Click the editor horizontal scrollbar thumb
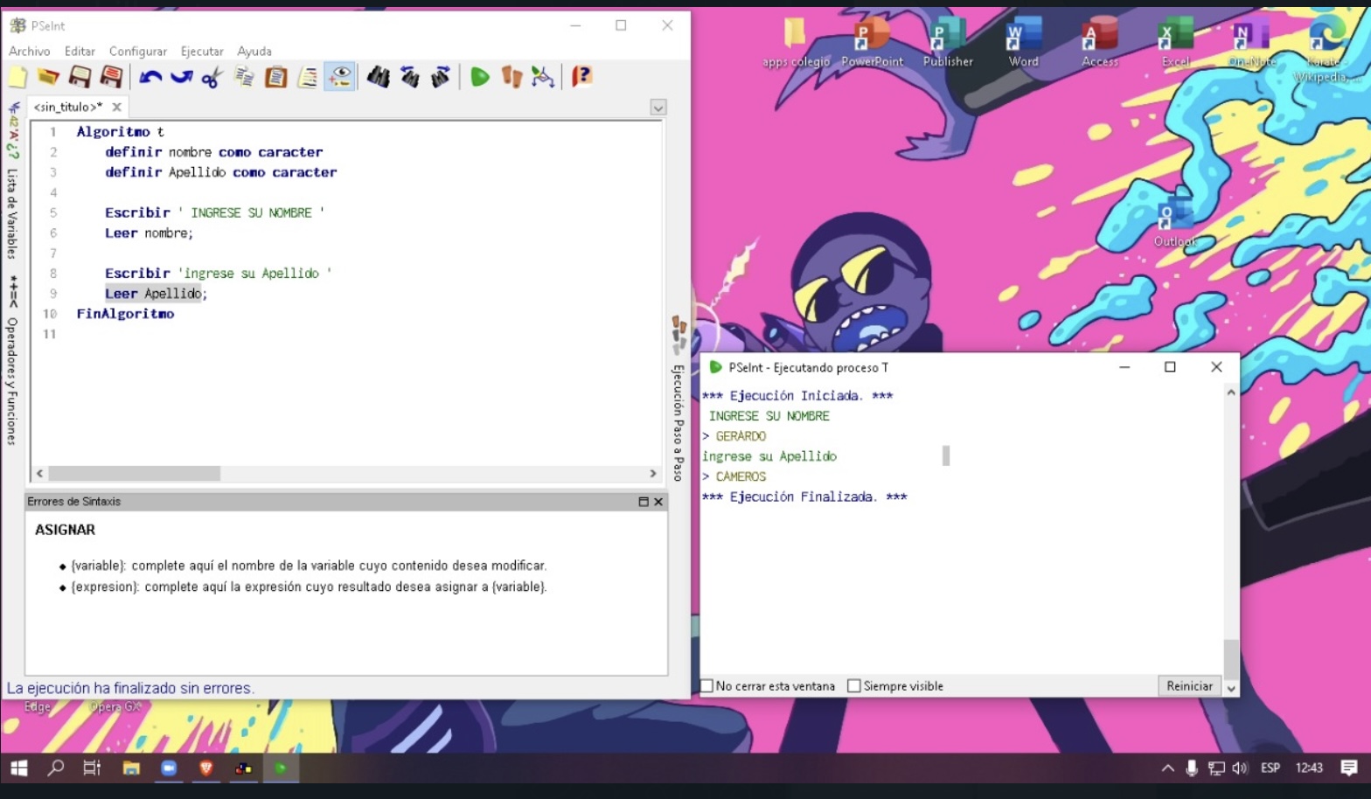 (134, 473)
